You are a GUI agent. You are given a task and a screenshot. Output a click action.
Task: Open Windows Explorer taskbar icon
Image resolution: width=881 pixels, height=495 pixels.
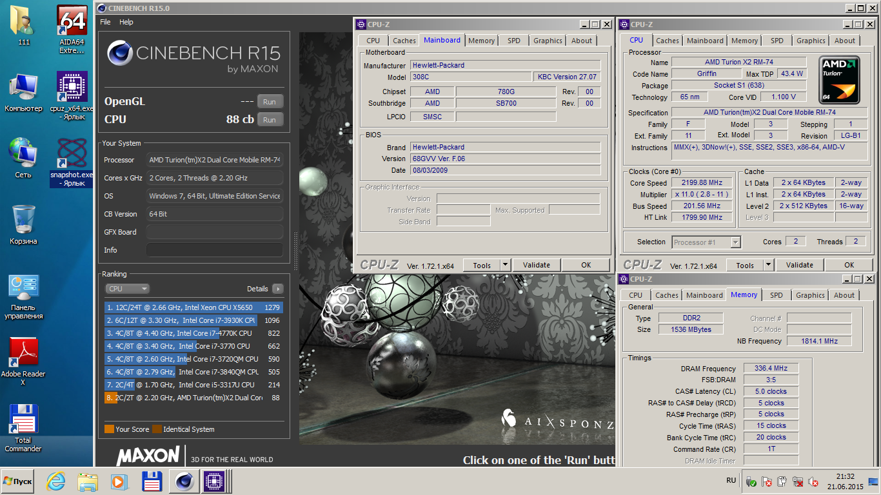(87, 481)
